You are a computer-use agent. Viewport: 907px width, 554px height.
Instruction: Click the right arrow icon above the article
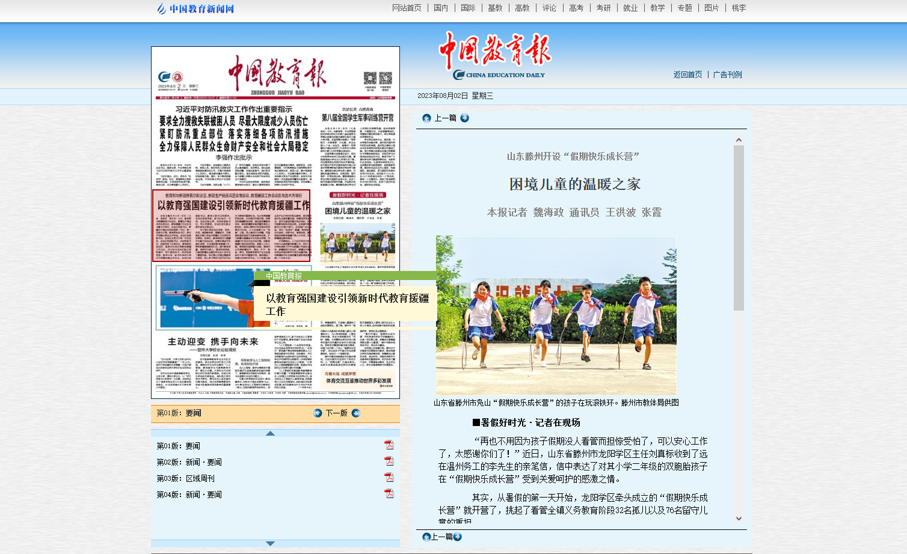pyautogui.click(x=464, y=118)
